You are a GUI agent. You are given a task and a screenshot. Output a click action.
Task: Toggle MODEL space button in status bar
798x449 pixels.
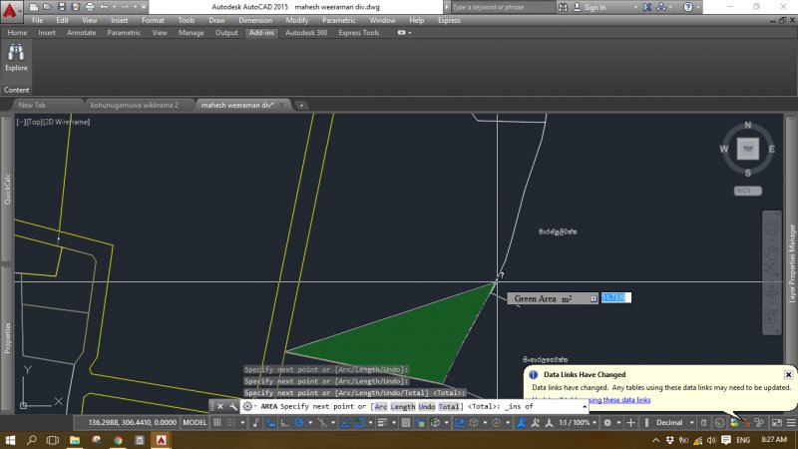pos(195,422)
